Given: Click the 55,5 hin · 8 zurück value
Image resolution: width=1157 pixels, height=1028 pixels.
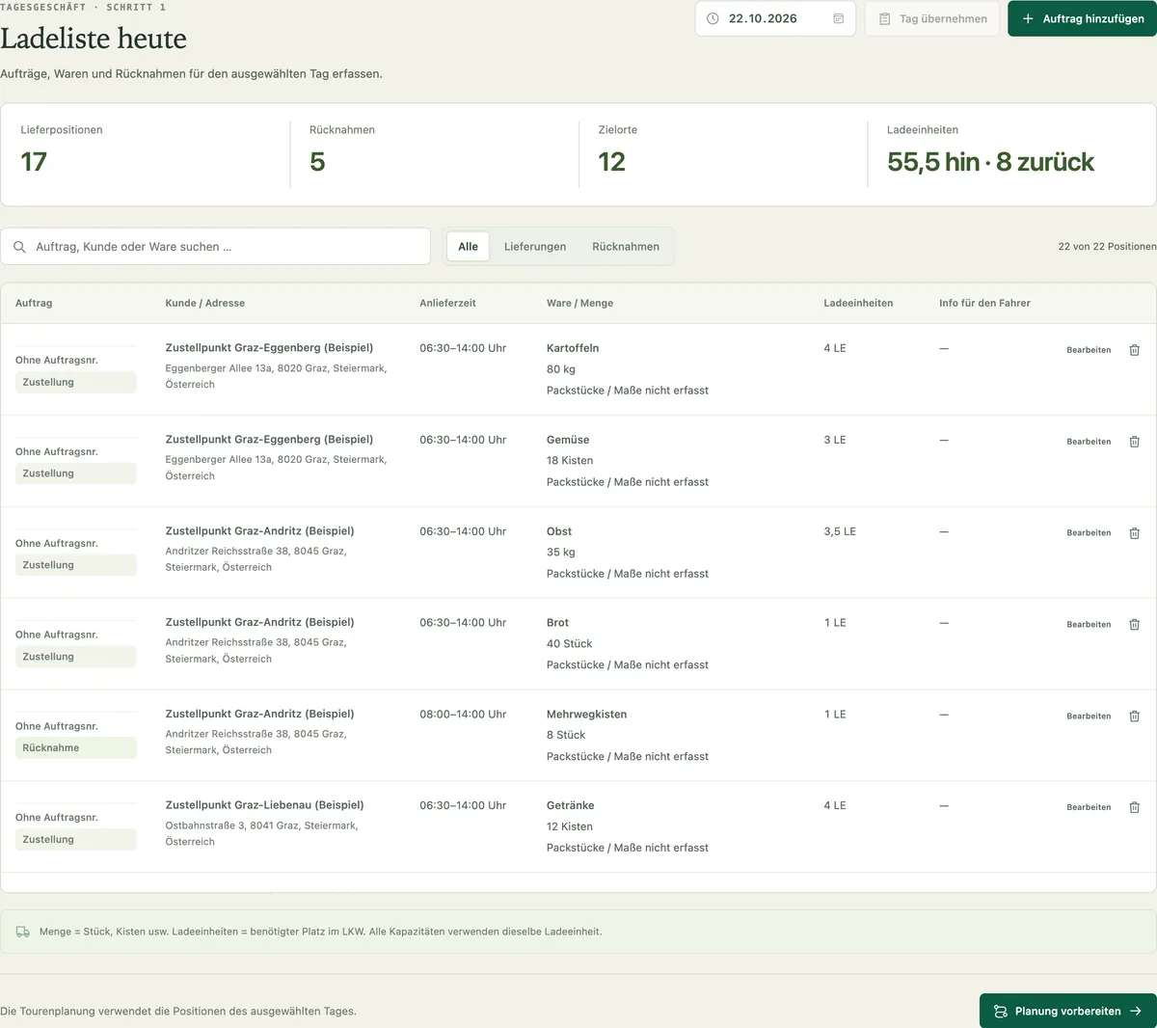Looking at the screenshot, I should [x=990, y=162].
